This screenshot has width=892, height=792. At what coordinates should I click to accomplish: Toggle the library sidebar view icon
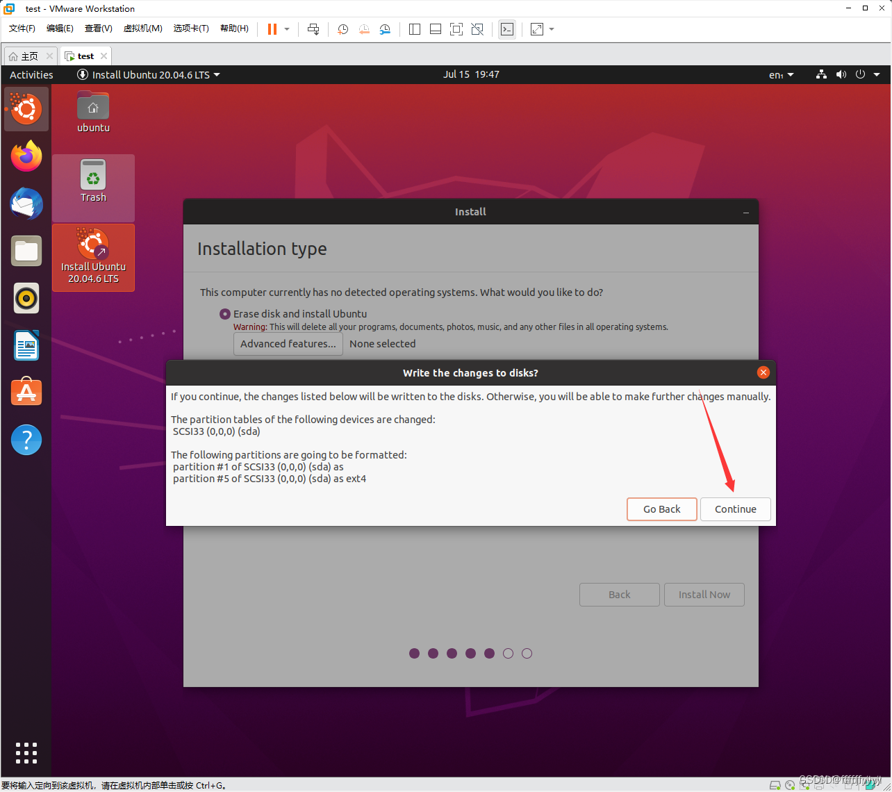(x=415, y=29)
